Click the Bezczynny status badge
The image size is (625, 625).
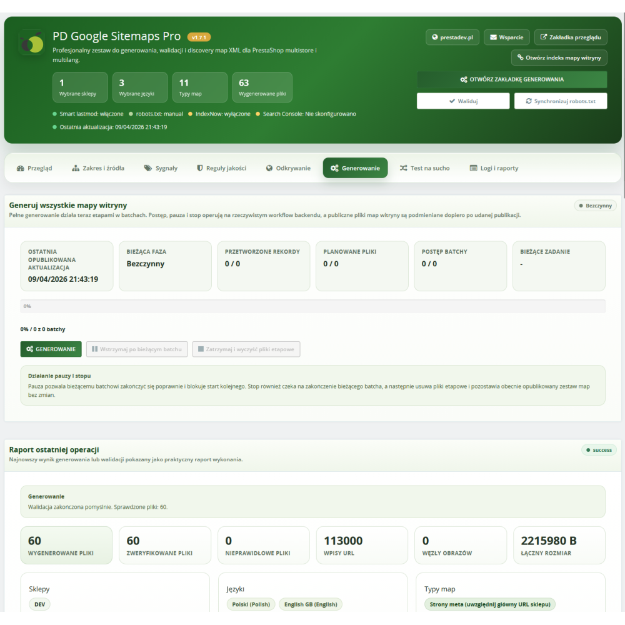click(596, 206)
